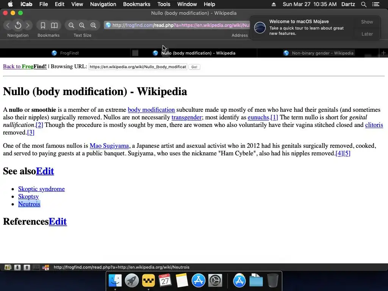The height and width of the screenshot is (291, 388).
Task: Open Notification Center list icon
Action: [x=375, y=4]
